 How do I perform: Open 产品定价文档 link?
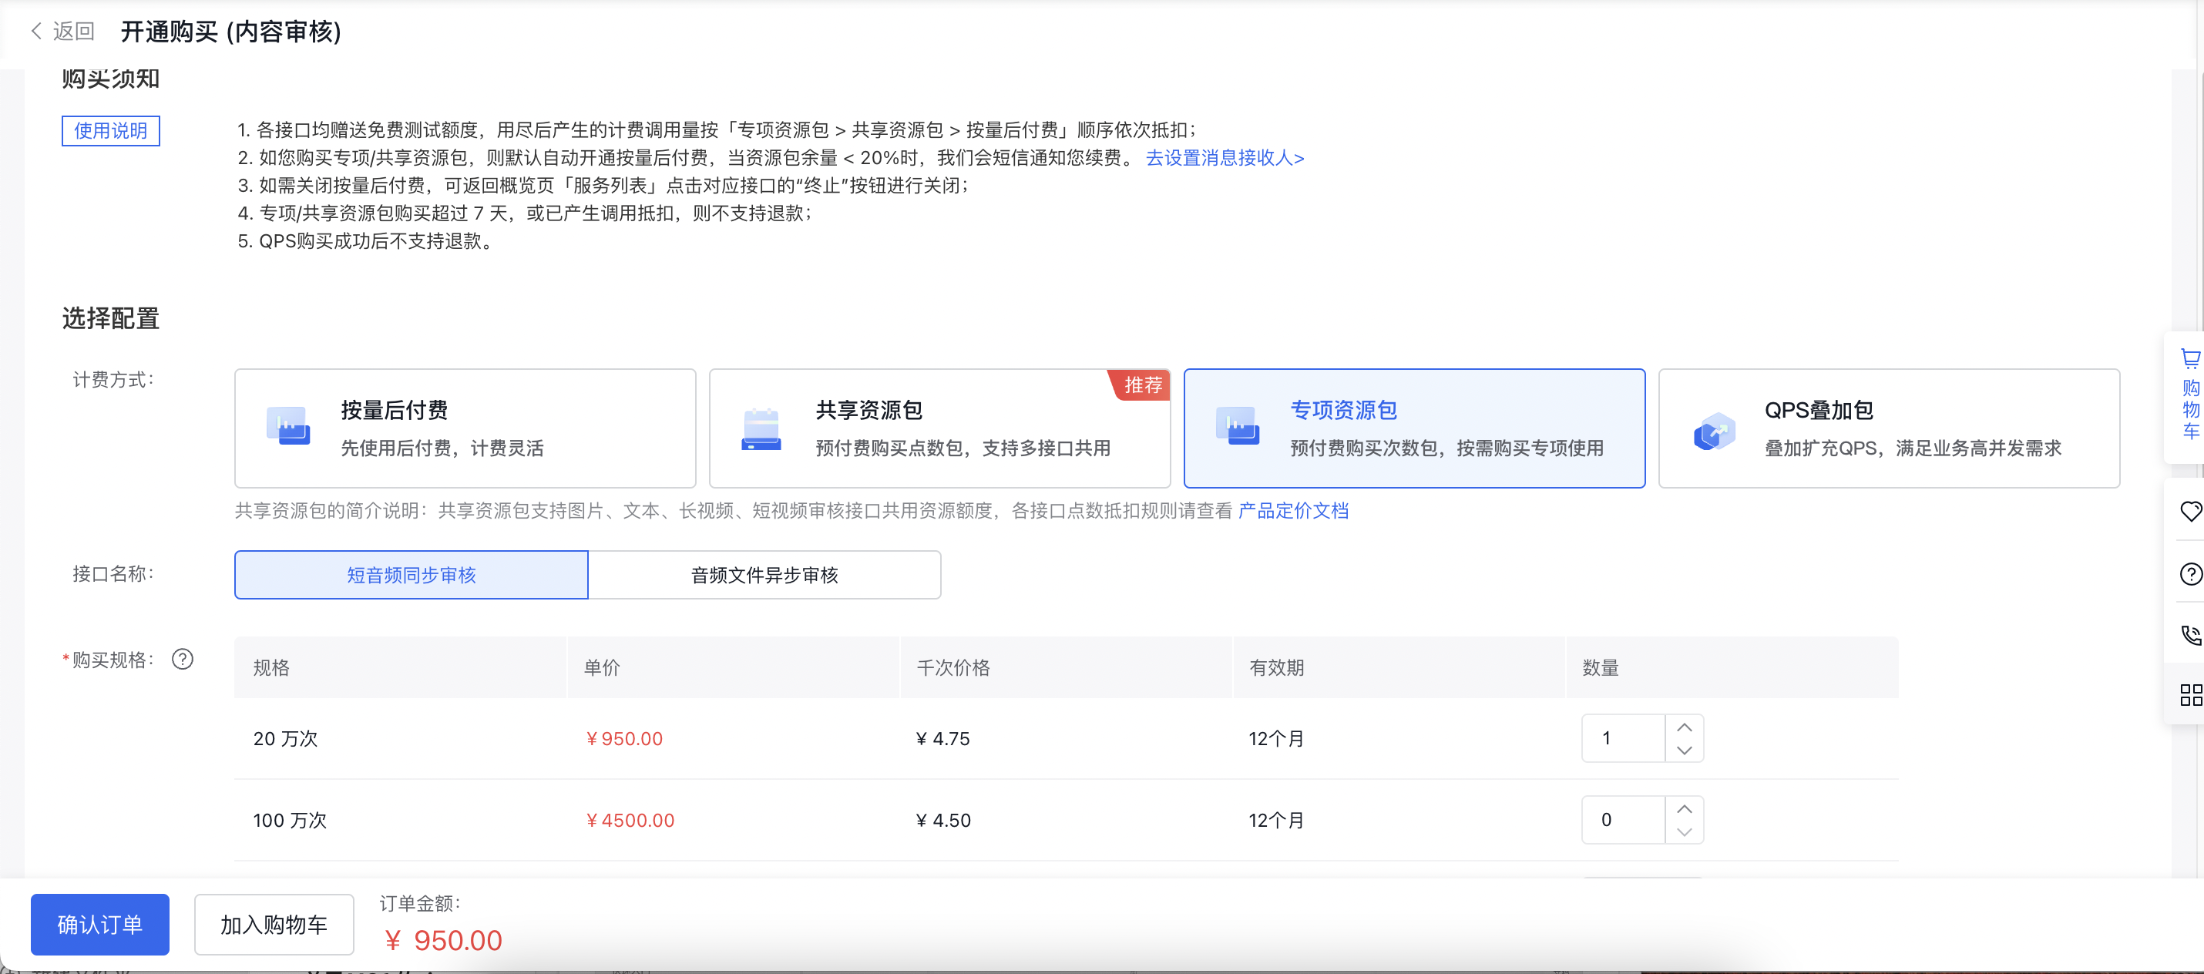[1293, 511]
